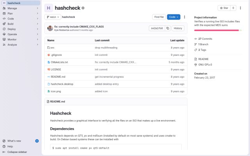The width and height of the screenshot is (250, 156).
Task: Open commit fix: correctly include CMAKE_CXX_FLAGS
Action: point(79,27)
